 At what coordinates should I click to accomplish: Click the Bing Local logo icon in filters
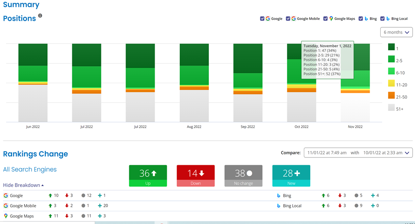(x=388, y=19)
